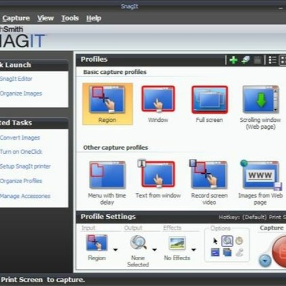Select the Window capture profile
Screen dimensions: 286x286
(158, 104)
